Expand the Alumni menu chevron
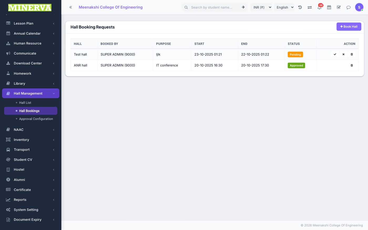Viewport: 368px width, 230px height. 54,180
